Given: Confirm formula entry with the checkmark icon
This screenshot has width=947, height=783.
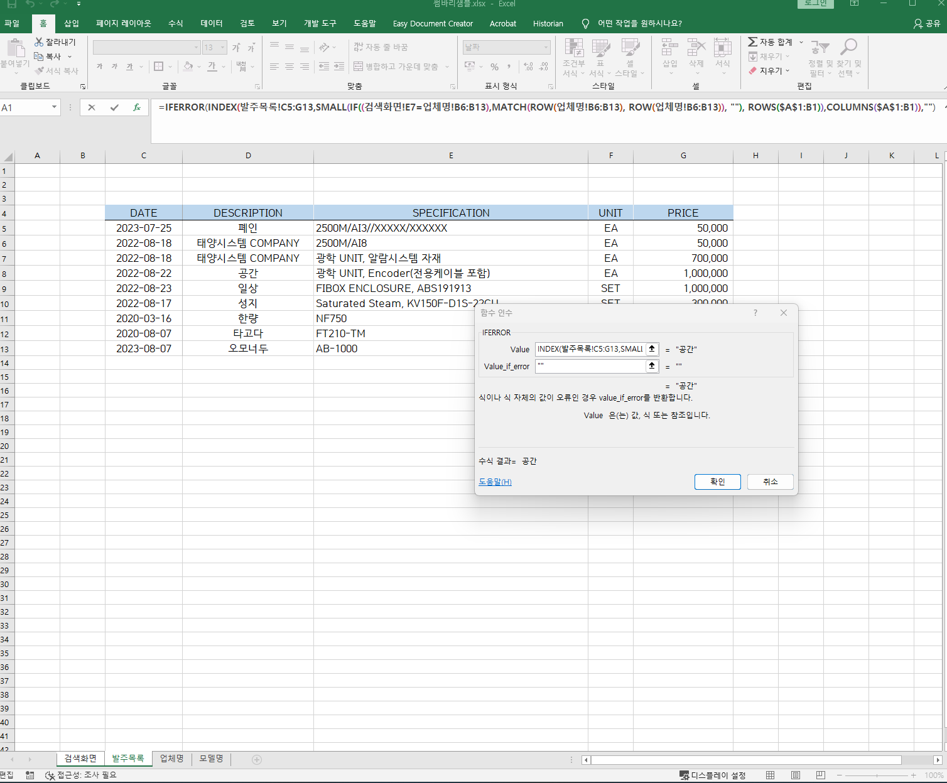Looking at the screenshot, I should pos(114,107).
